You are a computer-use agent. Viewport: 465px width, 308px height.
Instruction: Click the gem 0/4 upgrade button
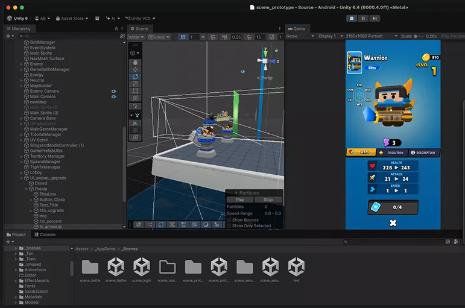tap(393, 207)
